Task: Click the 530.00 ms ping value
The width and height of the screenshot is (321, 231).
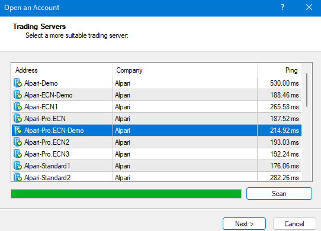Action: click(284, 83)
